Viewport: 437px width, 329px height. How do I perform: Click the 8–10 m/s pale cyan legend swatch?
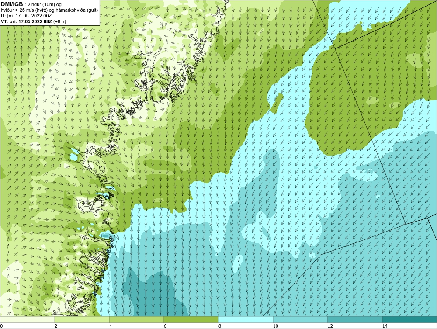coord(246,319)
